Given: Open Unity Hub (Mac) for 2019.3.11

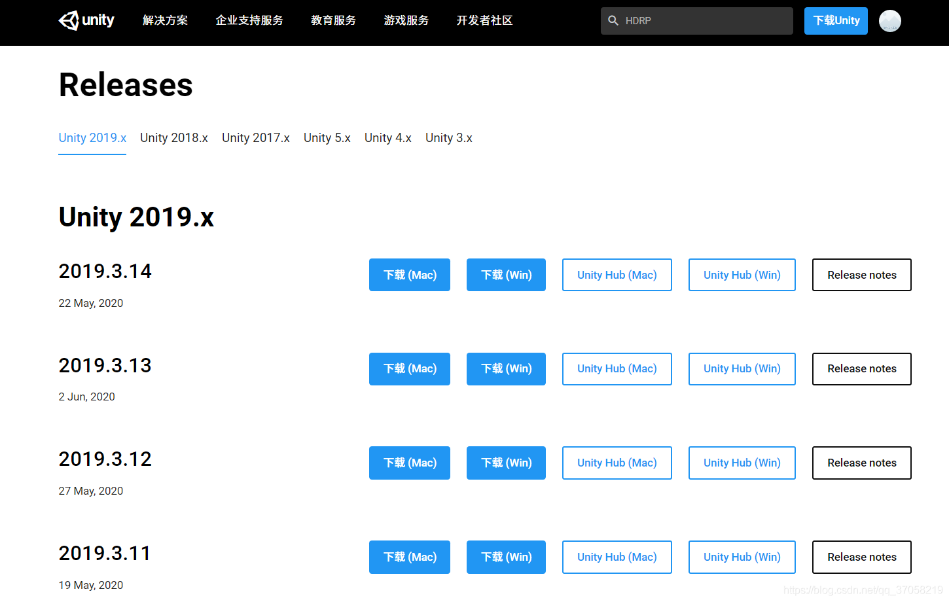Looking at the screenshot, I should [x=617, y=557].
